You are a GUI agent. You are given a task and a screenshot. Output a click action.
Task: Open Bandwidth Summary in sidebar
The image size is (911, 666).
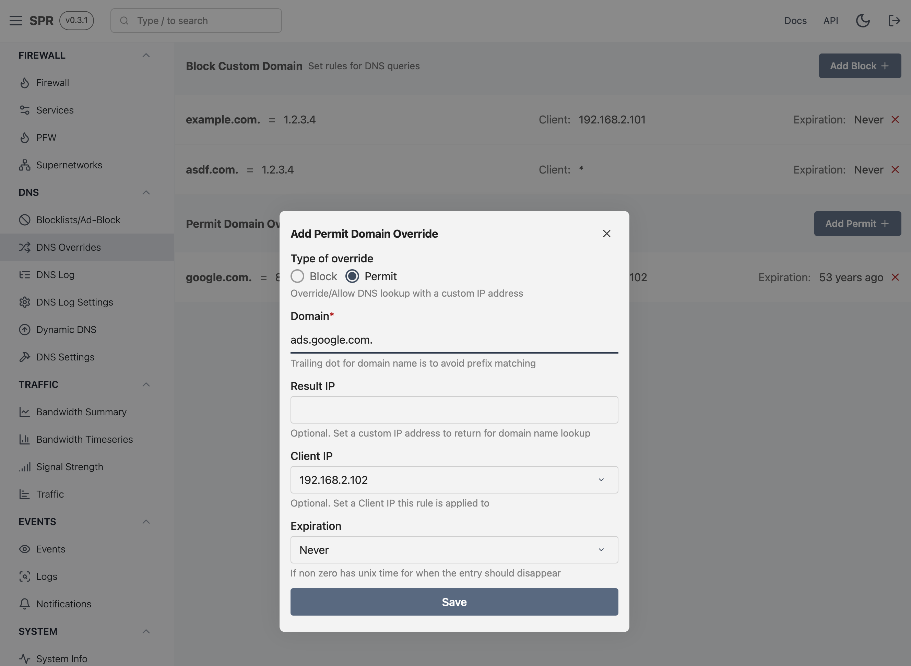87,412
